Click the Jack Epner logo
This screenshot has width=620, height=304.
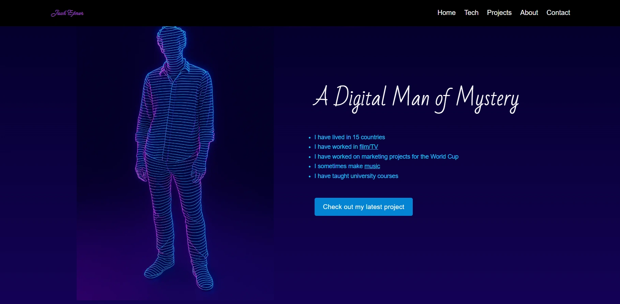coord(67,13)
